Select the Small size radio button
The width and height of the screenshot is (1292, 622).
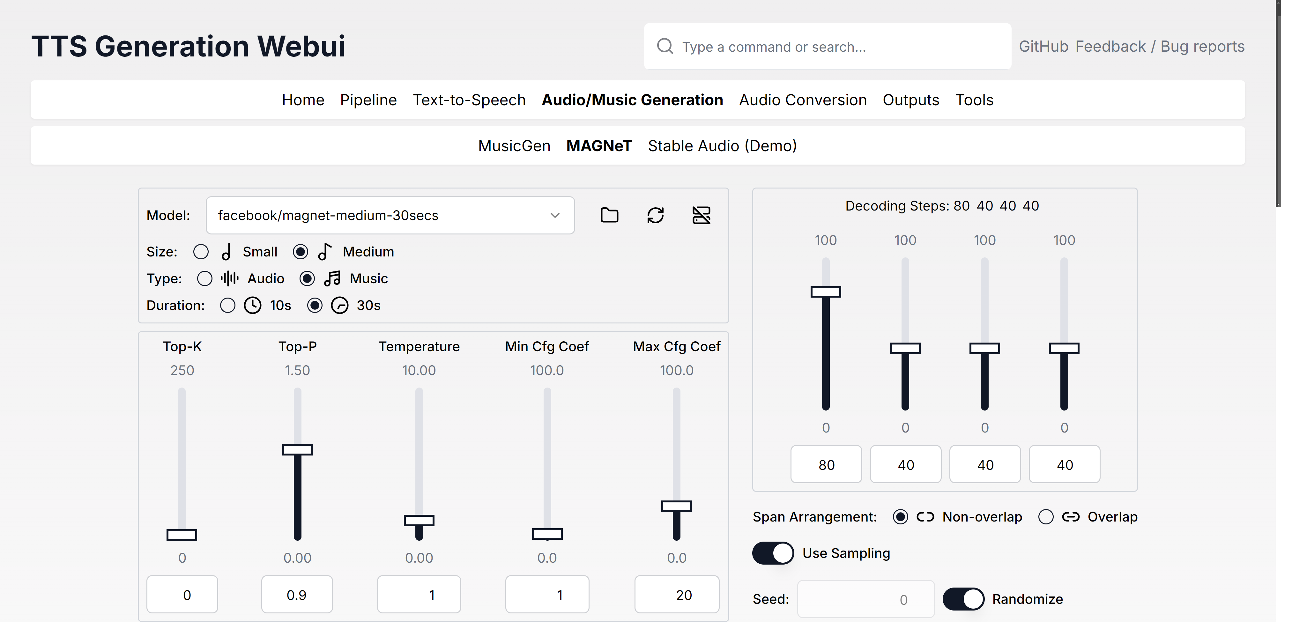[201, 252]
